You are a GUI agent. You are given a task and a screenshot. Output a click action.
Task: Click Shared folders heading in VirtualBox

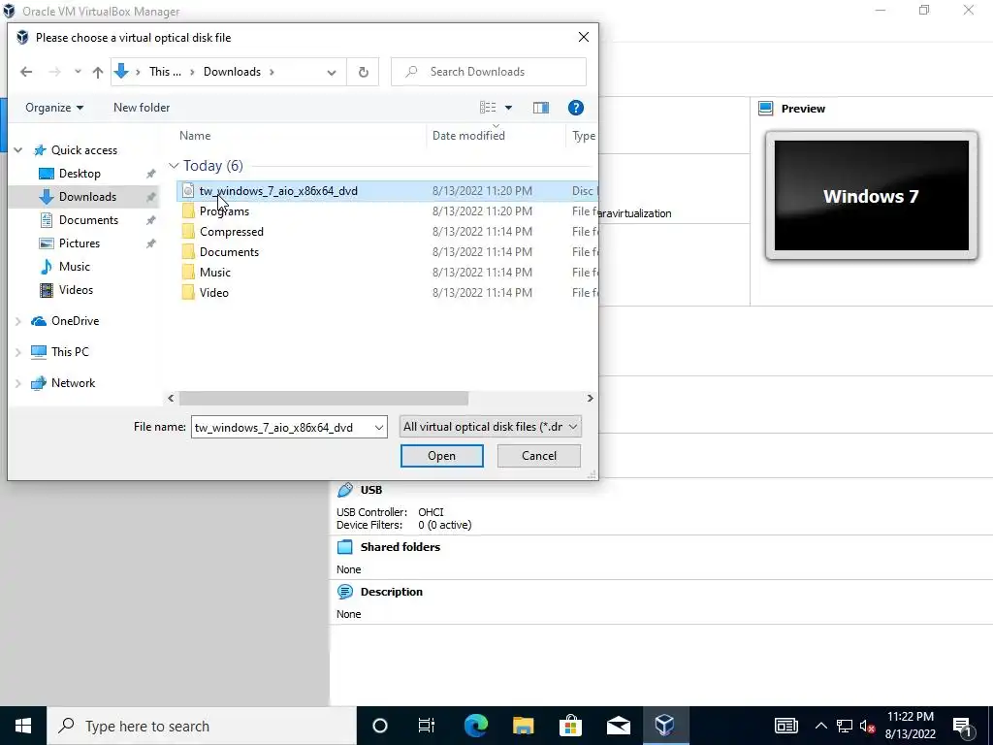[400, 547]
